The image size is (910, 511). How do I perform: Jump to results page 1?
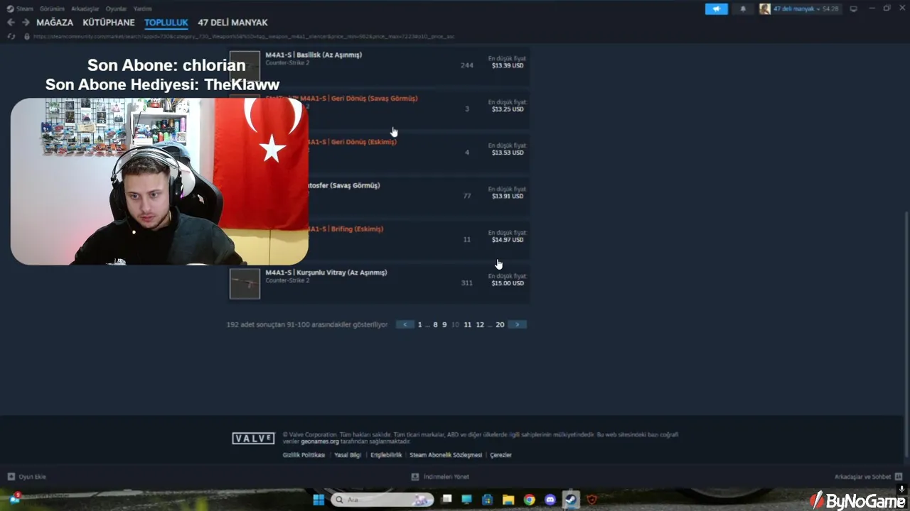point(419,324)
